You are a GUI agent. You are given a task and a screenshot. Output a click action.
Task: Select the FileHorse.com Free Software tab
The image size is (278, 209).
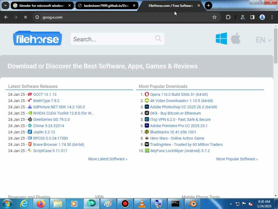[170, 6]
